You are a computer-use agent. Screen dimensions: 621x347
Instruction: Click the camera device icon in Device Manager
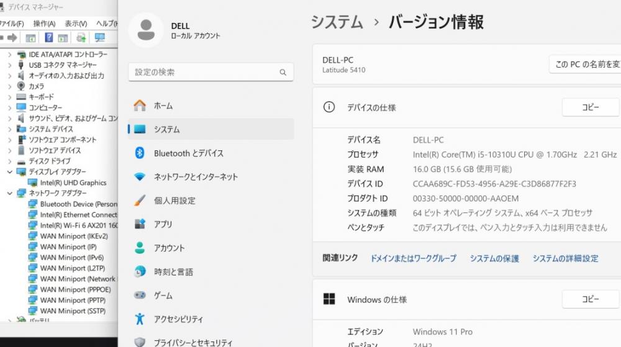pyautogui.click(x=21, y=86)
